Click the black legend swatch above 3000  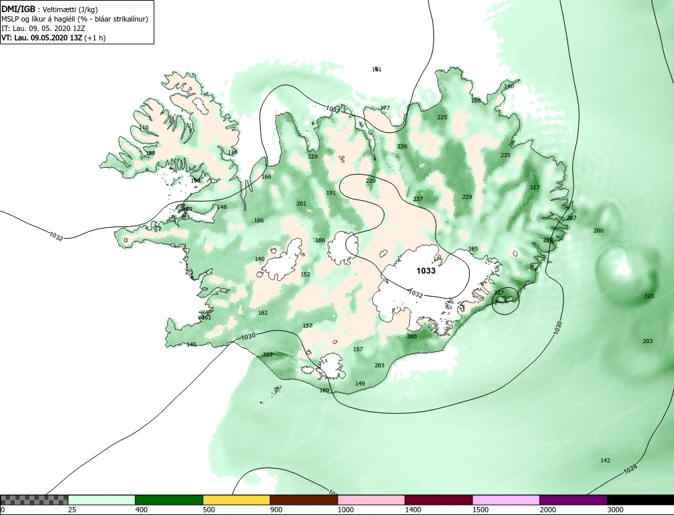click(640, 500)
